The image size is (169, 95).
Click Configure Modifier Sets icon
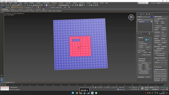click(149, 34)
